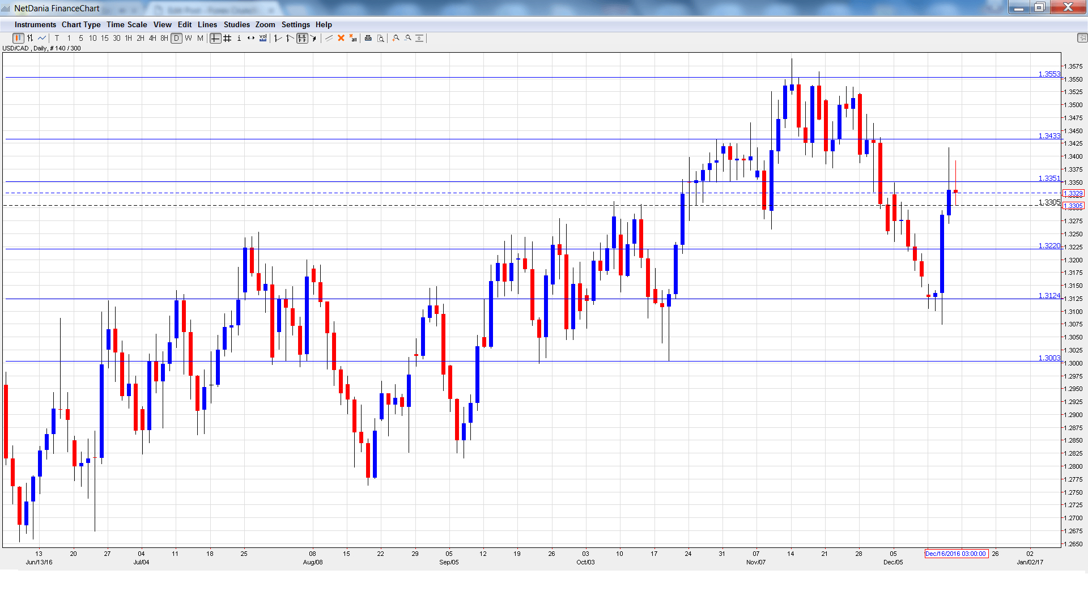Viewport: 1088px width, 612px height.
Task: Select candlestick chart type icon
Action: 18,38
